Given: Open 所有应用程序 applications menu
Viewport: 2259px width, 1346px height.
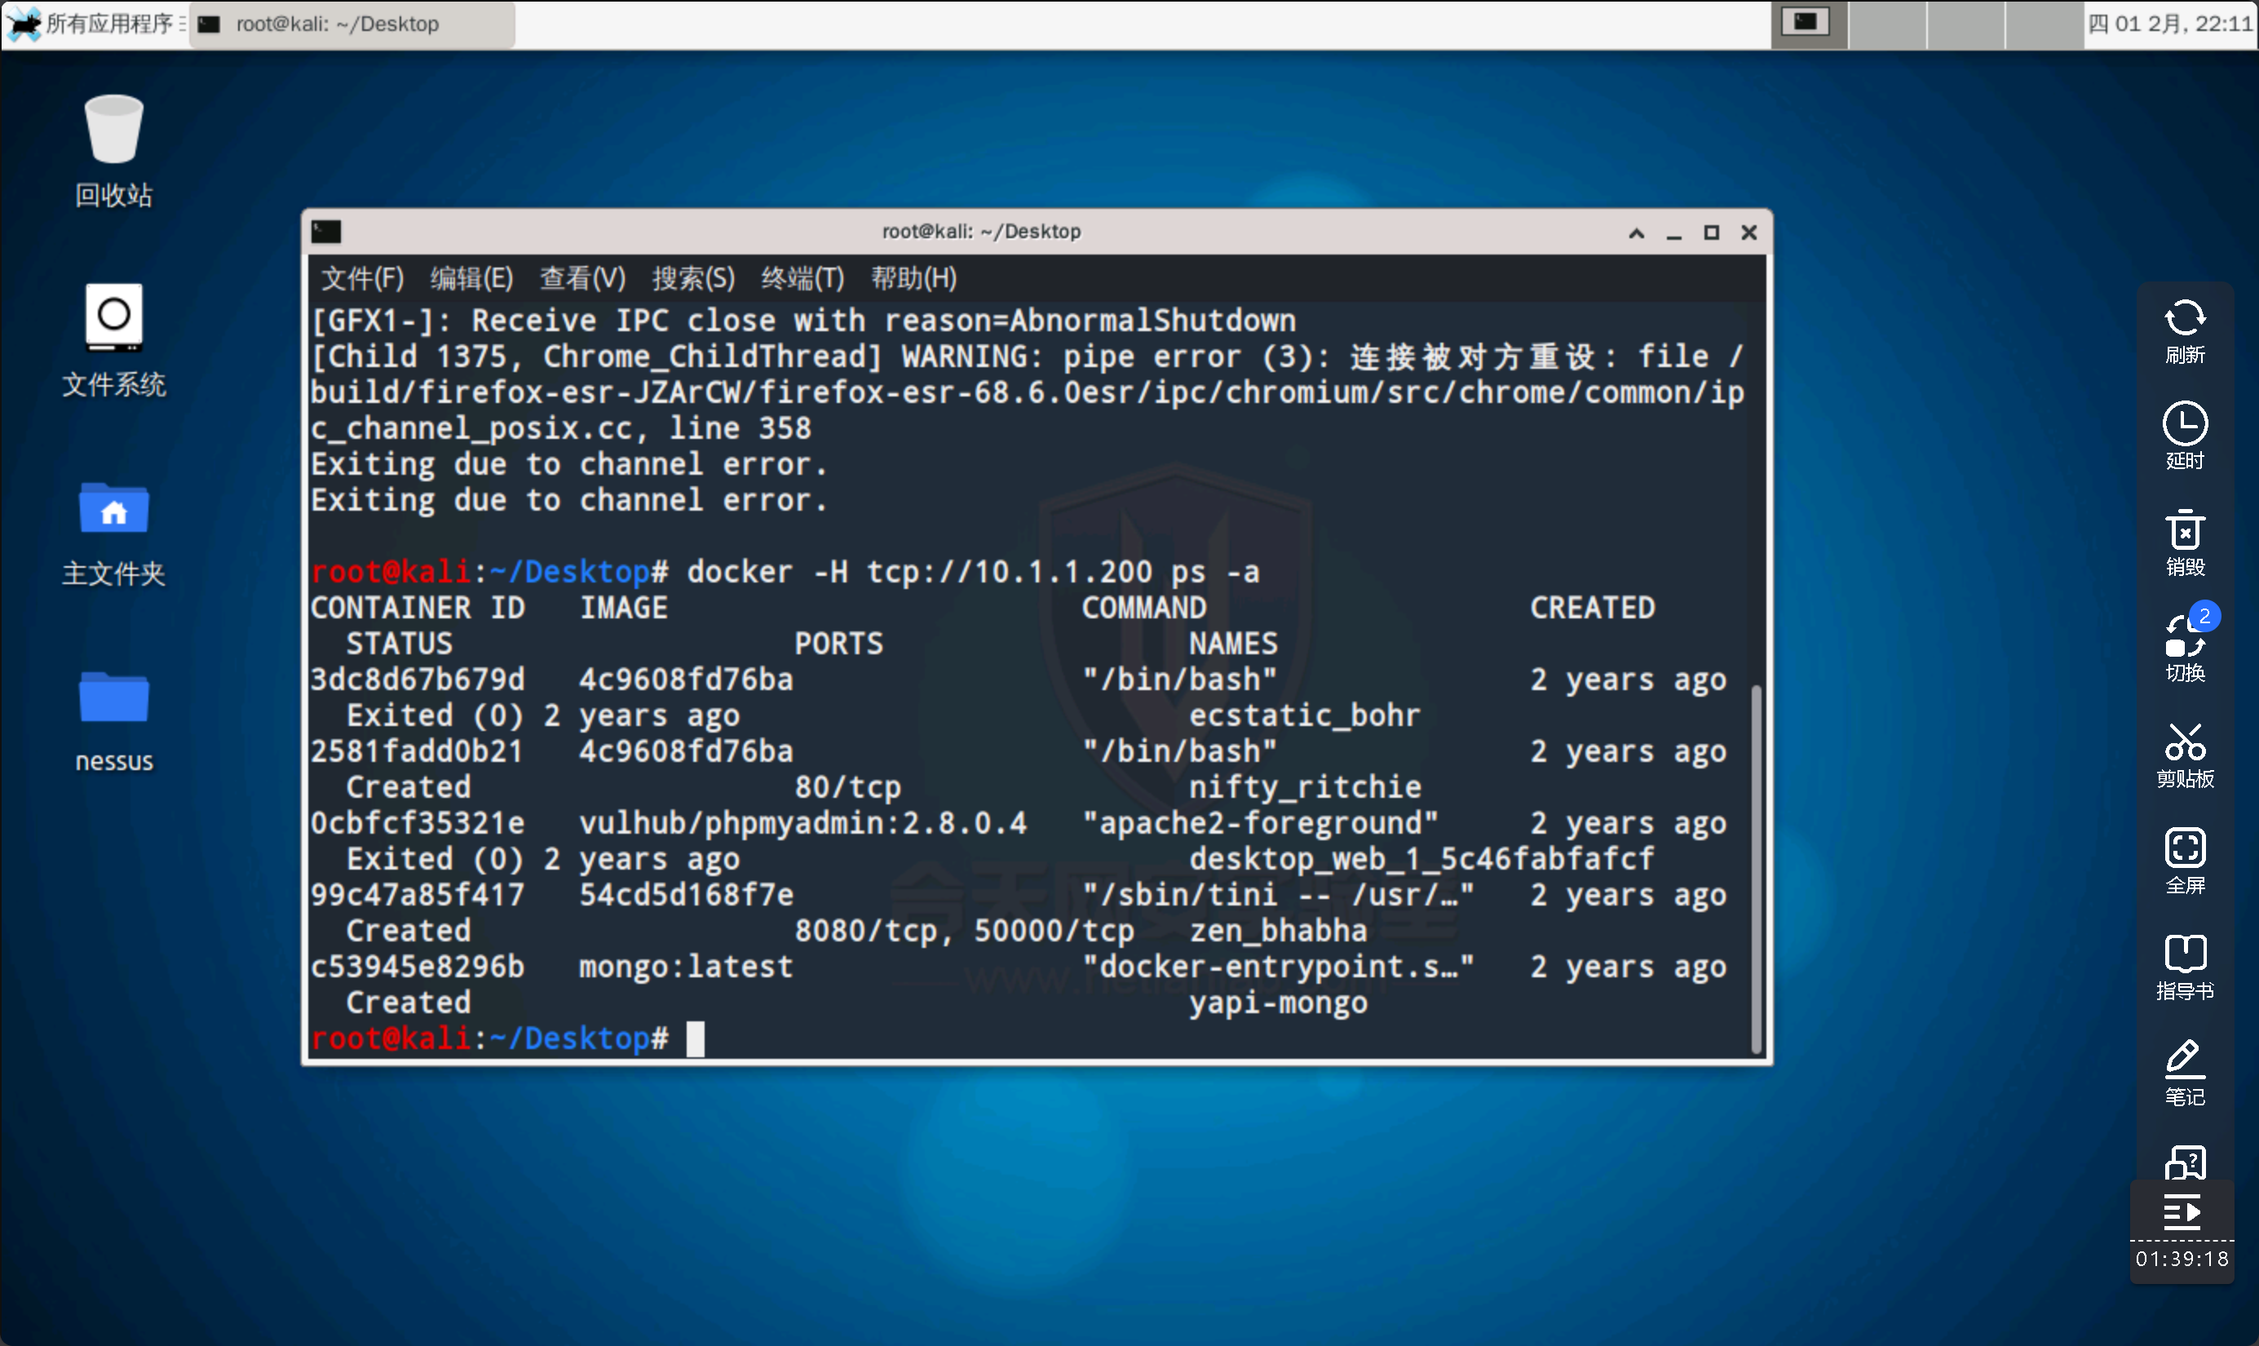Looking at the screenshot, I should coord(95,24).
